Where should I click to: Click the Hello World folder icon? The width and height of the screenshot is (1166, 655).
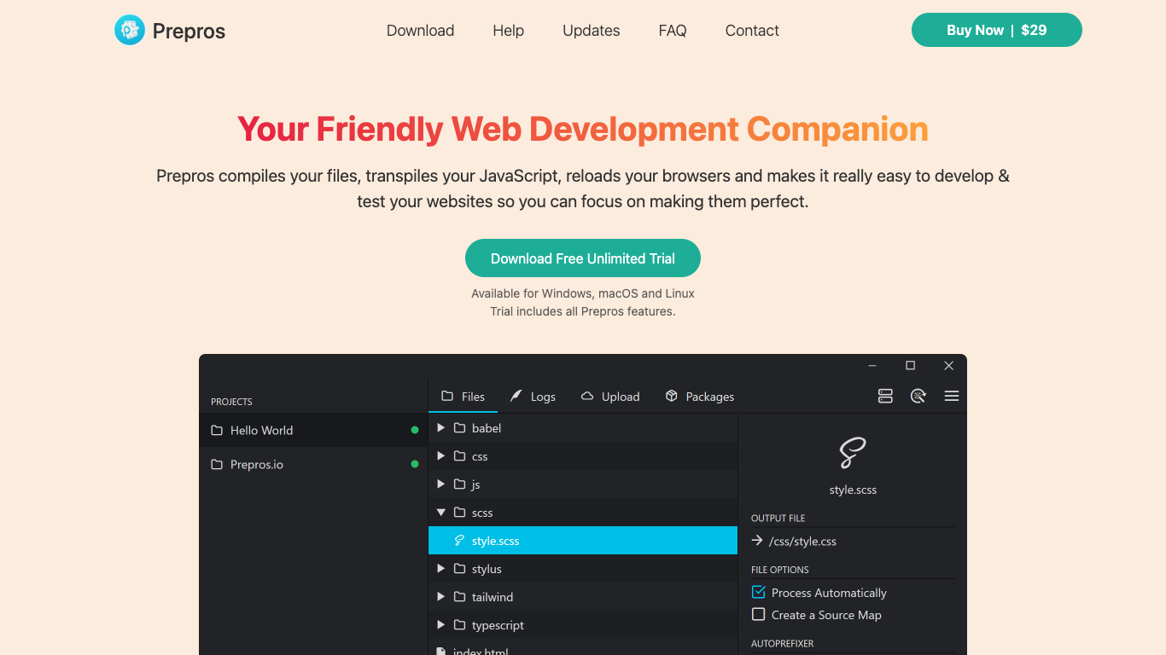[x=217, y=430]
